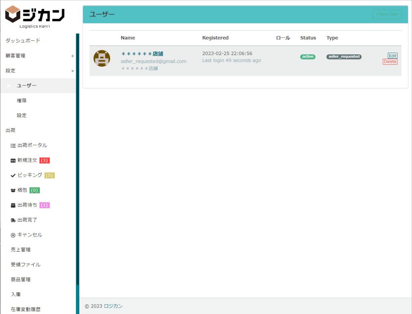Click the Logikan logo in the sidebar
Screen dimensions: 412x314
coord(35,17)
